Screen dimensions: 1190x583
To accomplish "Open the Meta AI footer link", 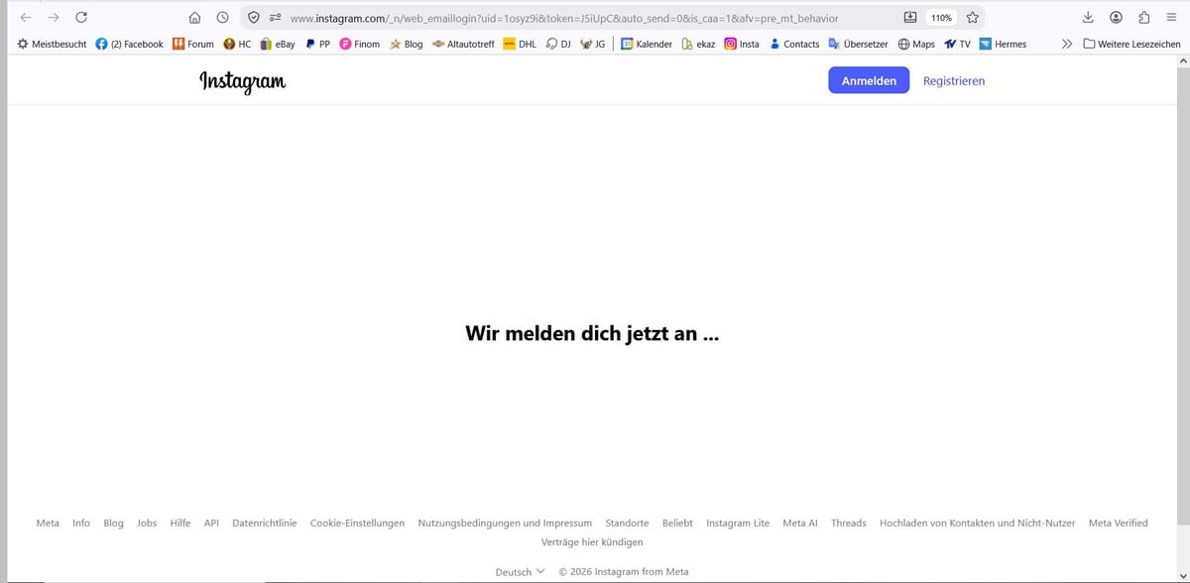I will [x=800, y=523].
